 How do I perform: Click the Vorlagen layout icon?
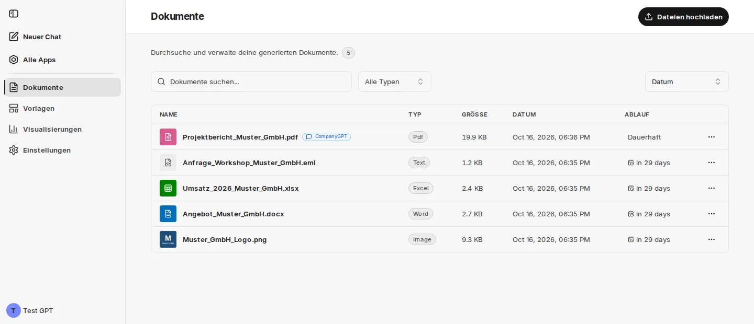point(14,108)
